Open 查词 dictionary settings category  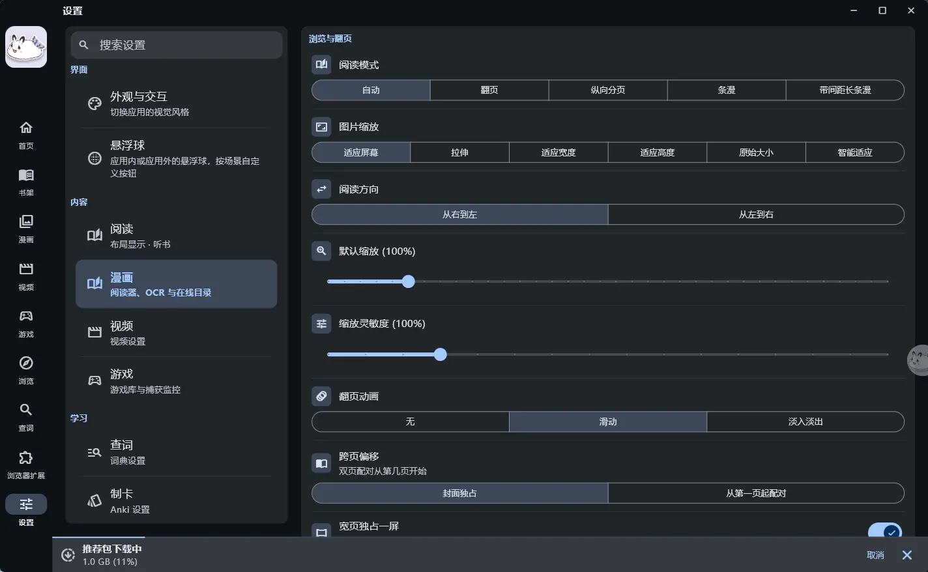[177, 452]
